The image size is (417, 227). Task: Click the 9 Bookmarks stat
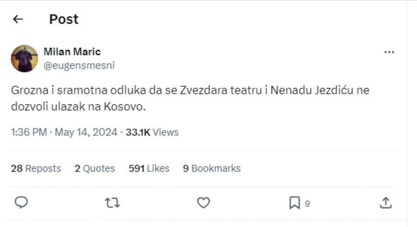[212, 169]
